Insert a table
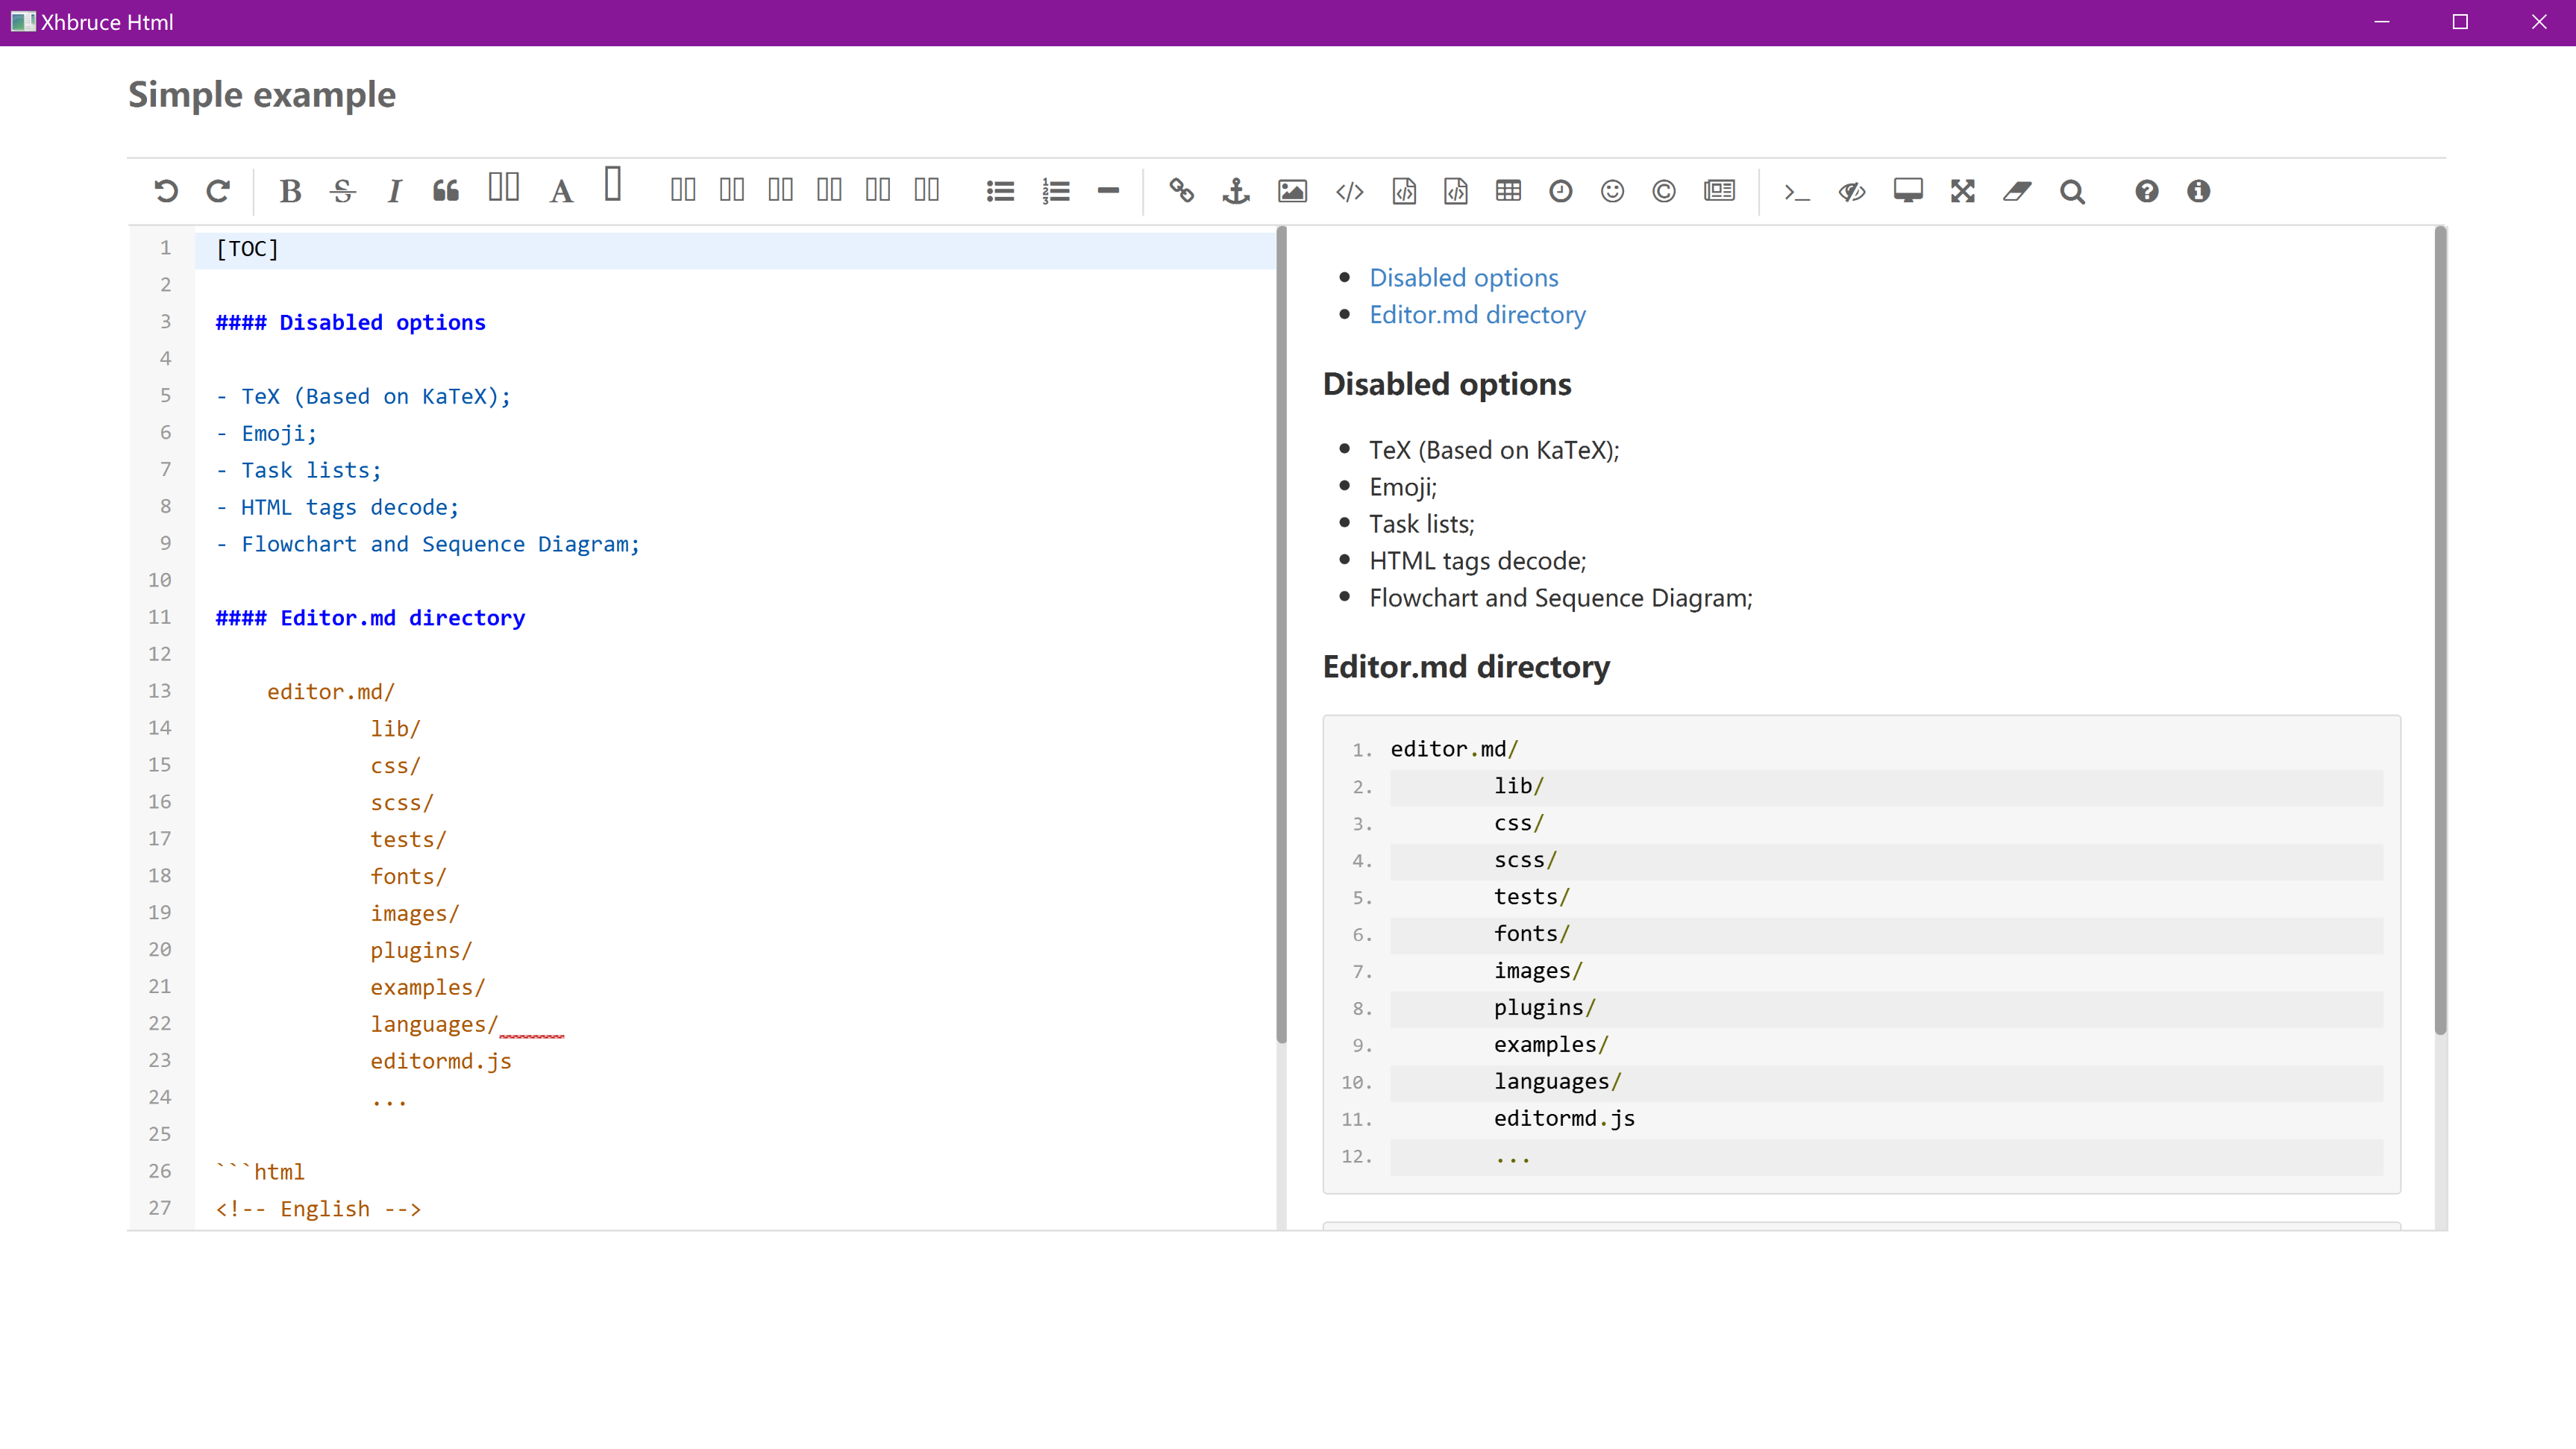 1508,191
